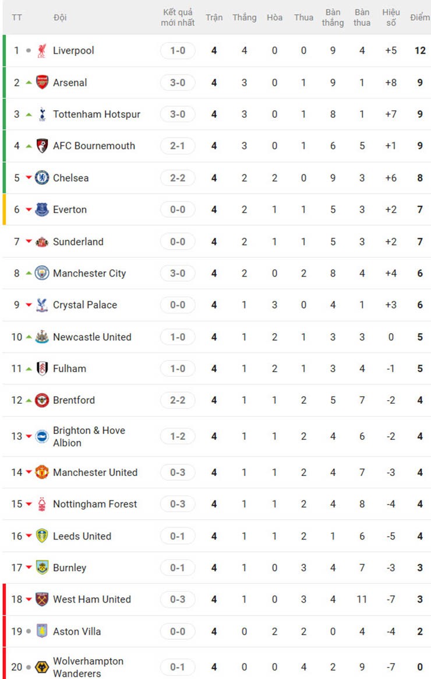View Chelsea's 2-2 result details
Screen dimensions: 431x679
point(177,178)
